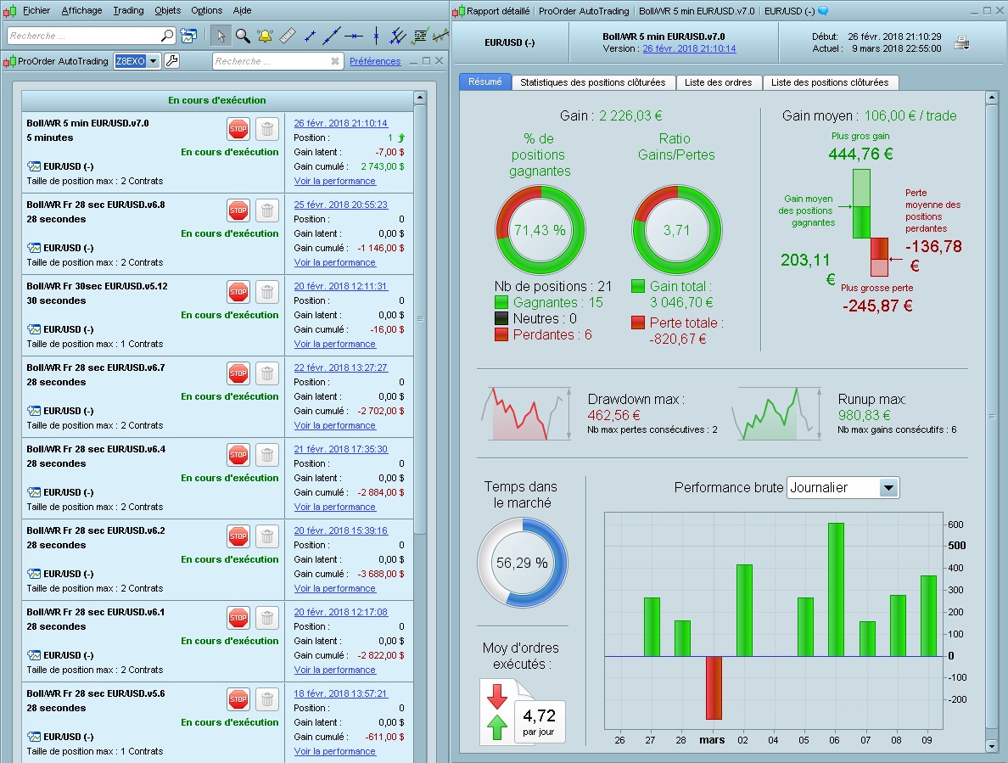Activate the magnifying glass zoom tool

[243, 36]
